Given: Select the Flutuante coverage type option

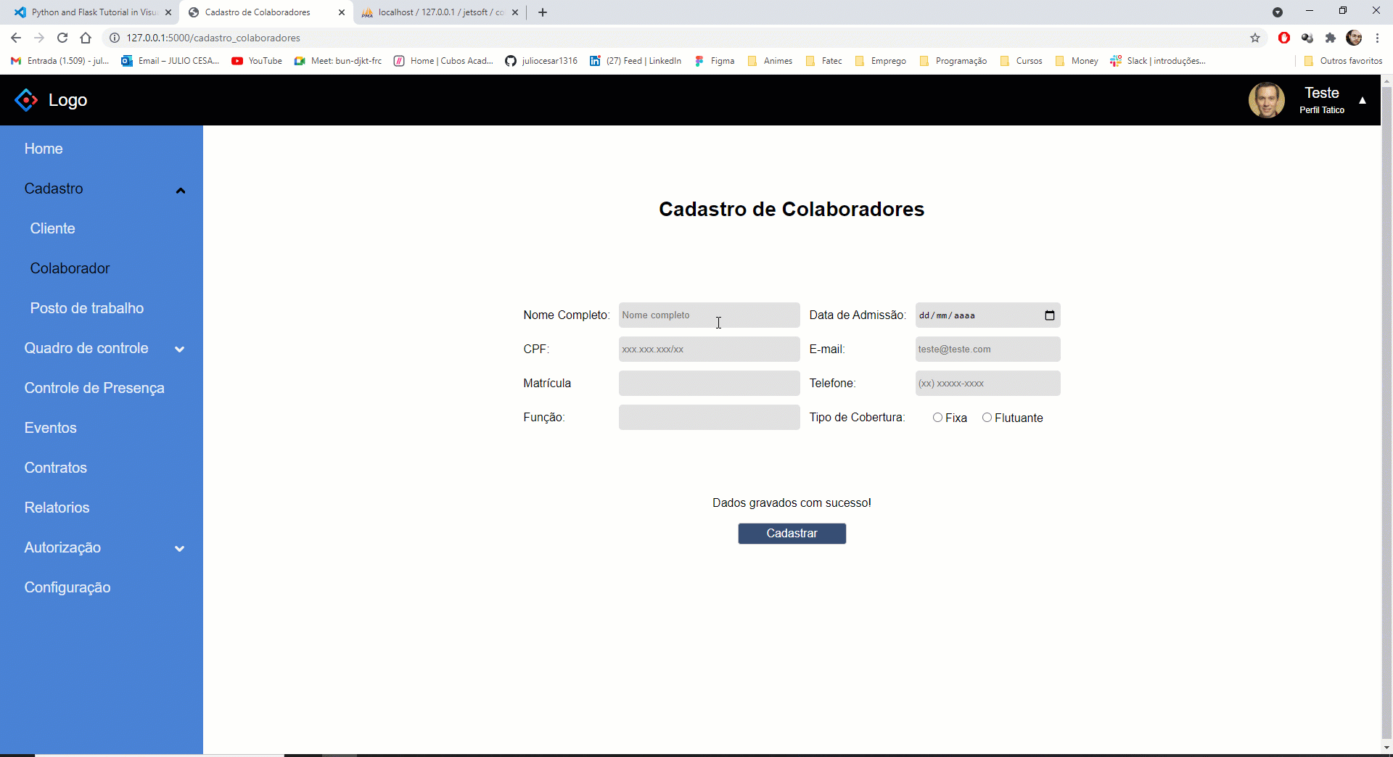Looking at the screenshot, I should (x=987, y=418).
